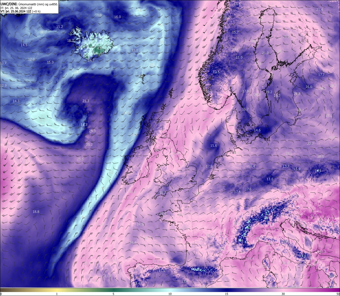Select the 21.4 value label
The image size is (340, 296).
pyautogui.click(x=320, y=10)
